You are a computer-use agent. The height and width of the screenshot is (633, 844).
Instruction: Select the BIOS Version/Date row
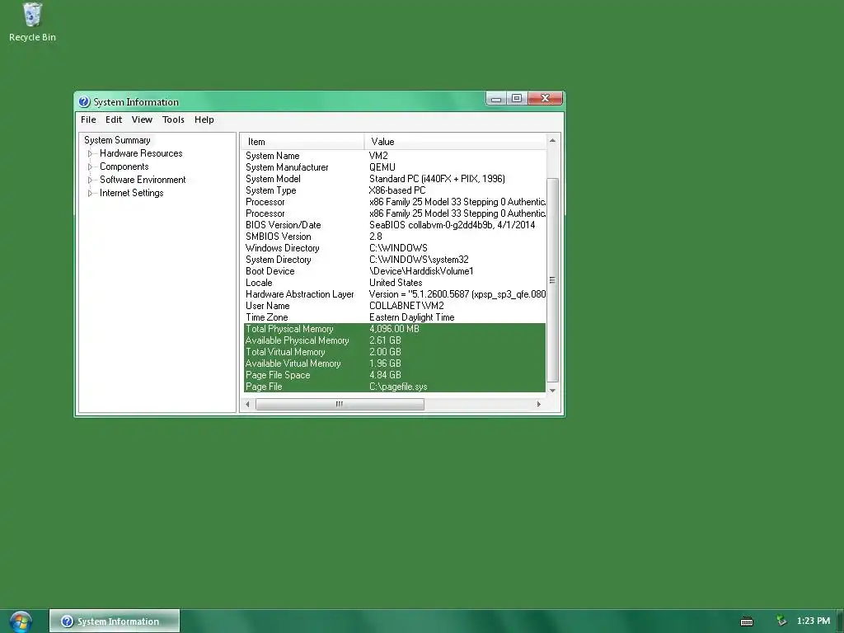[394, 225]
